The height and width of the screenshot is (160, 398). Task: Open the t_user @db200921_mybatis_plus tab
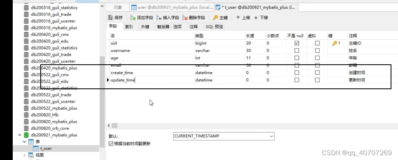click(x=256, y=8)
